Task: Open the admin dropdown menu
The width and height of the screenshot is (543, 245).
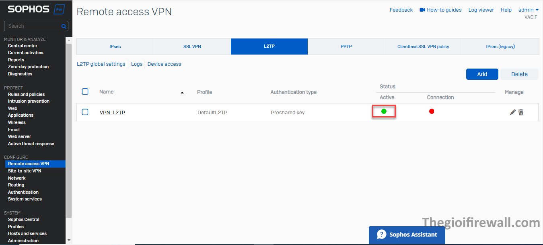Action: (528, 10)
